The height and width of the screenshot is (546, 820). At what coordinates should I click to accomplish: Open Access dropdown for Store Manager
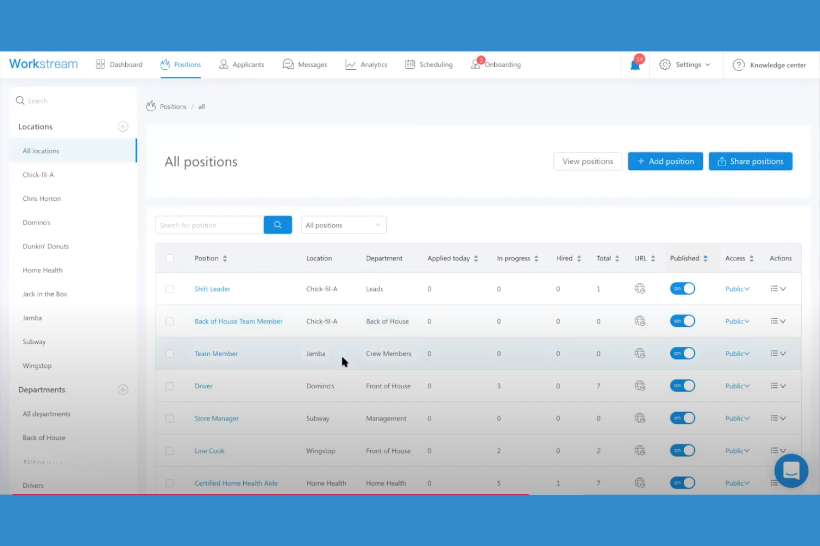(x=737, y=418)
